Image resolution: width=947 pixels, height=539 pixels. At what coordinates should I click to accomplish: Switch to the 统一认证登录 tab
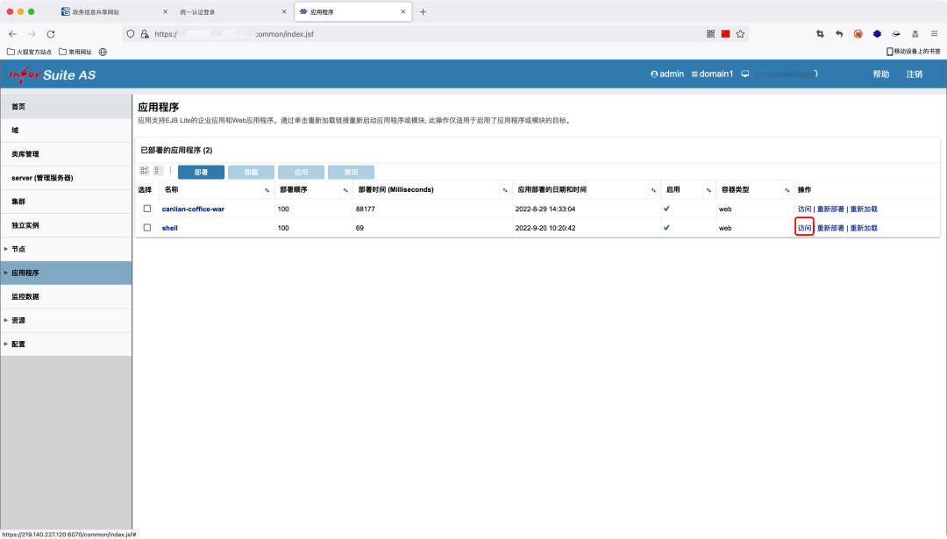[x=231, y=12]
